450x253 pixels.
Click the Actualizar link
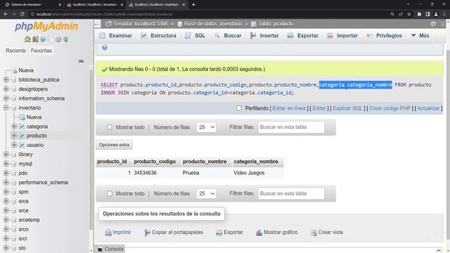(428, 108)
